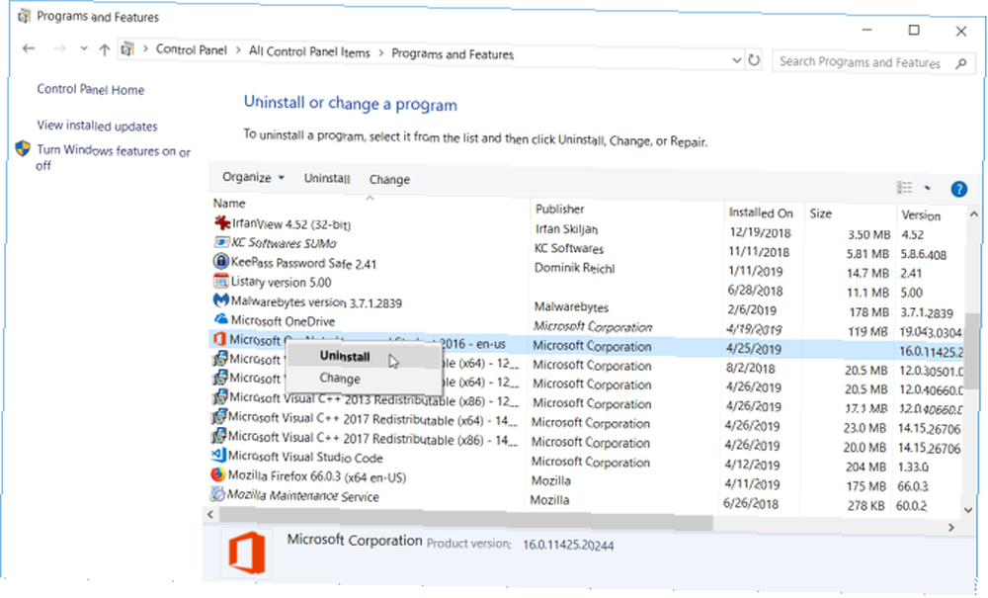Click the Visual Studio Code icon
This screenshot has height=598, width=988.
[x=218, y=455]
